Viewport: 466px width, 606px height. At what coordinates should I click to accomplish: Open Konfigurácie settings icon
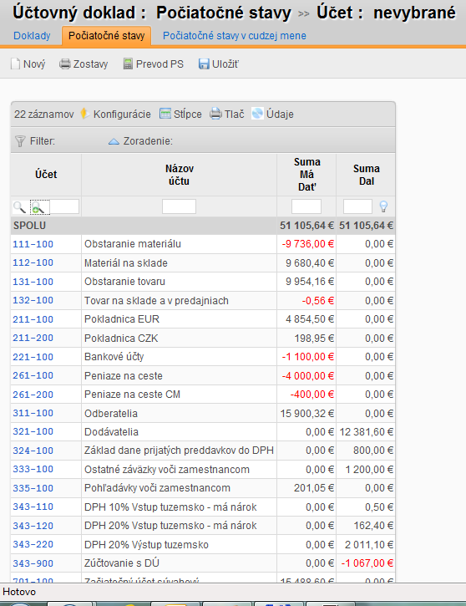pyautogui.click(x=85, y=114)
